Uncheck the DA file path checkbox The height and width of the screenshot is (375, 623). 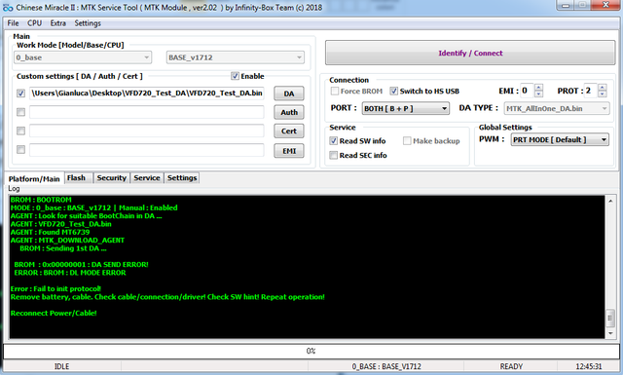click(21, 94)
